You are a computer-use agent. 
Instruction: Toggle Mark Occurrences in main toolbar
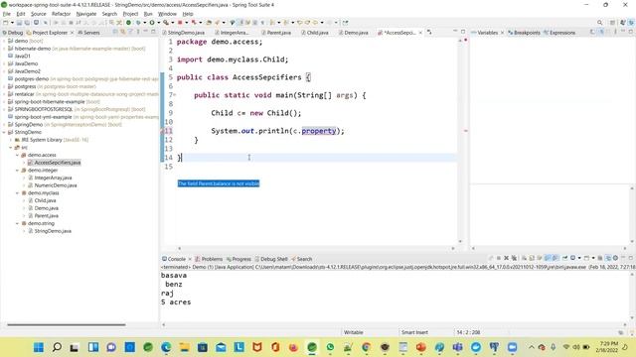pyautogui.click(x=240, y=23)
